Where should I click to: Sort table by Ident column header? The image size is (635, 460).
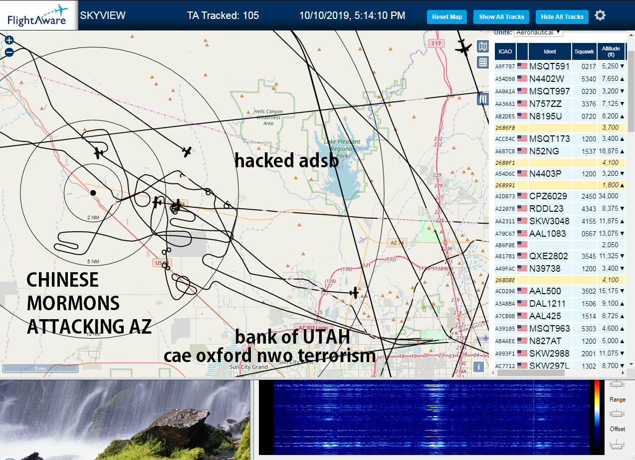550,51
